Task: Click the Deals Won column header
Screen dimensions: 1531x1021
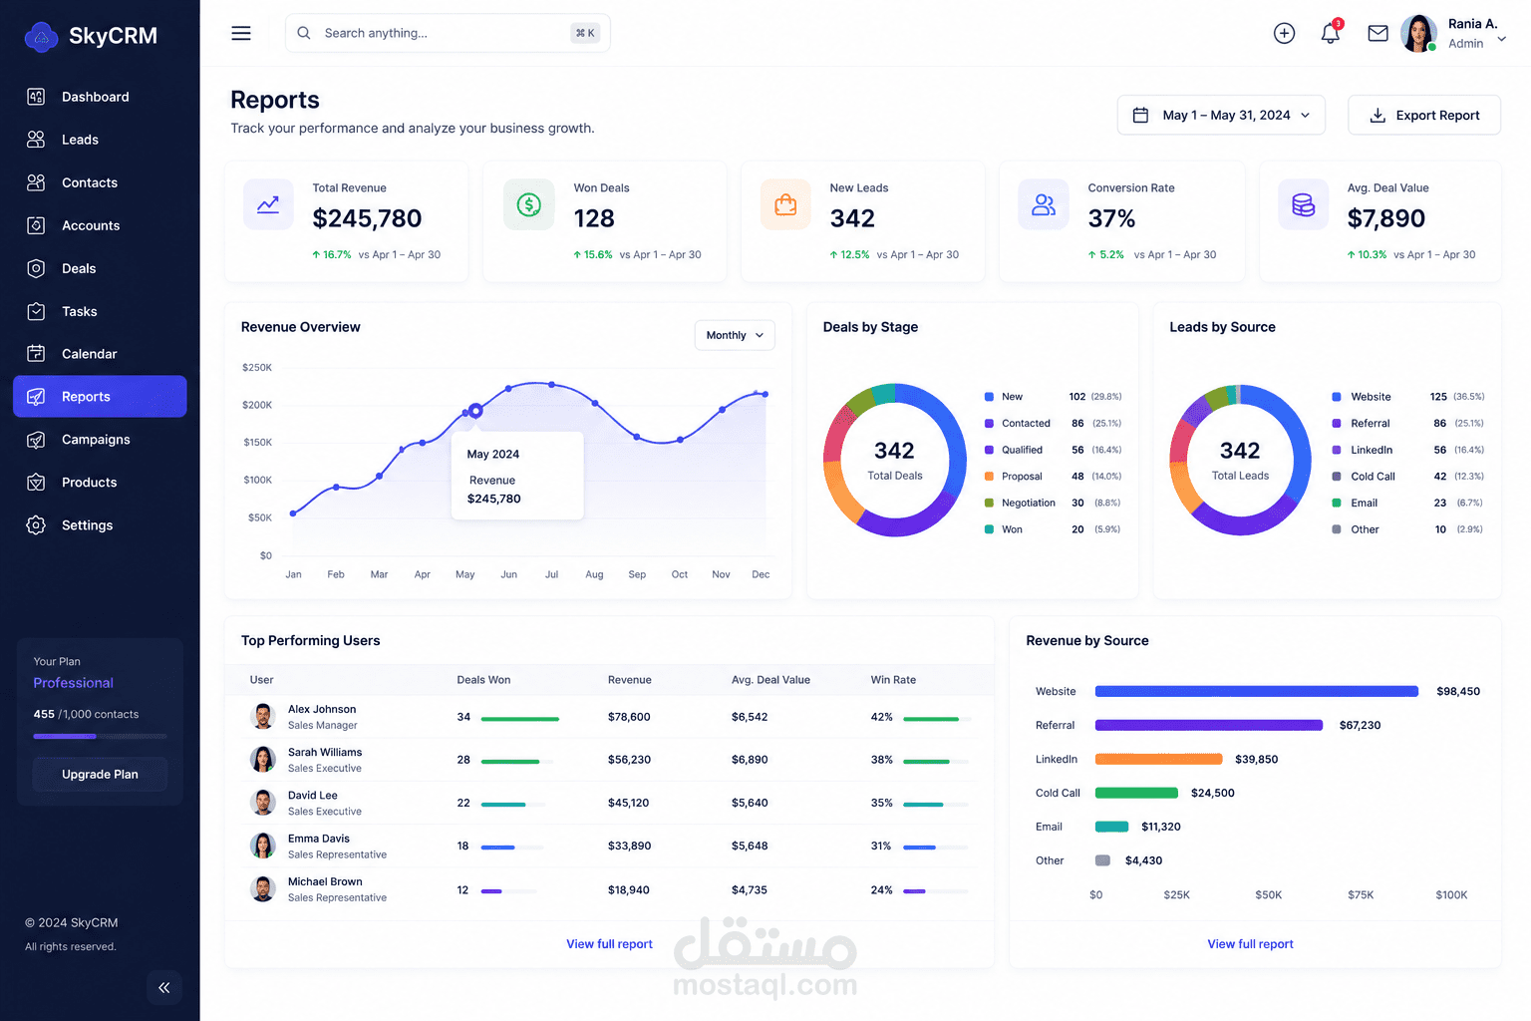Action: [483, 680]
